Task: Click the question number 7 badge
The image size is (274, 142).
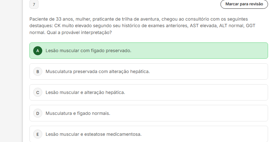Action: 34,4
